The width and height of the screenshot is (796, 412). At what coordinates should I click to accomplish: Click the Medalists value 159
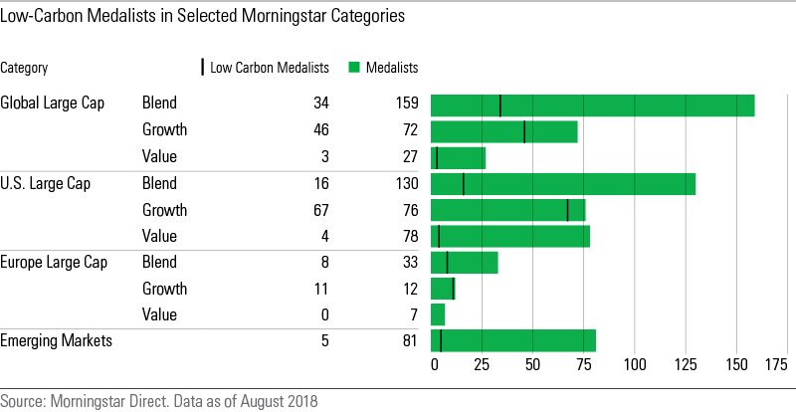(407, 103)
